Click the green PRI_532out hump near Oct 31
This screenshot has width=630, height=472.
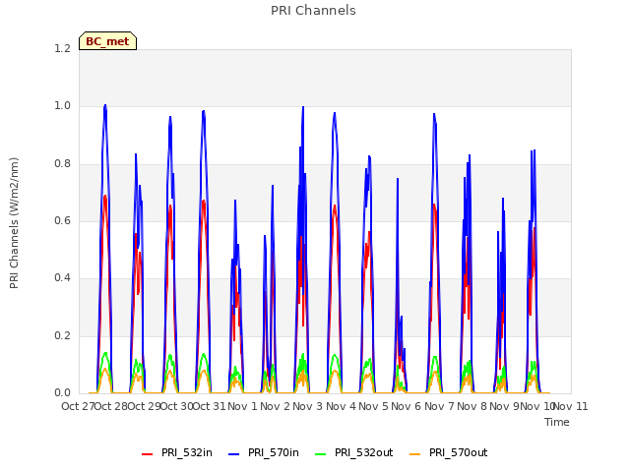point(204,355)
